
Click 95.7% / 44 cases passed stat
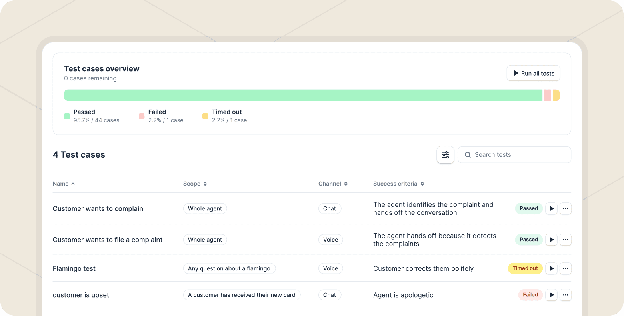(x=96, y=120)
